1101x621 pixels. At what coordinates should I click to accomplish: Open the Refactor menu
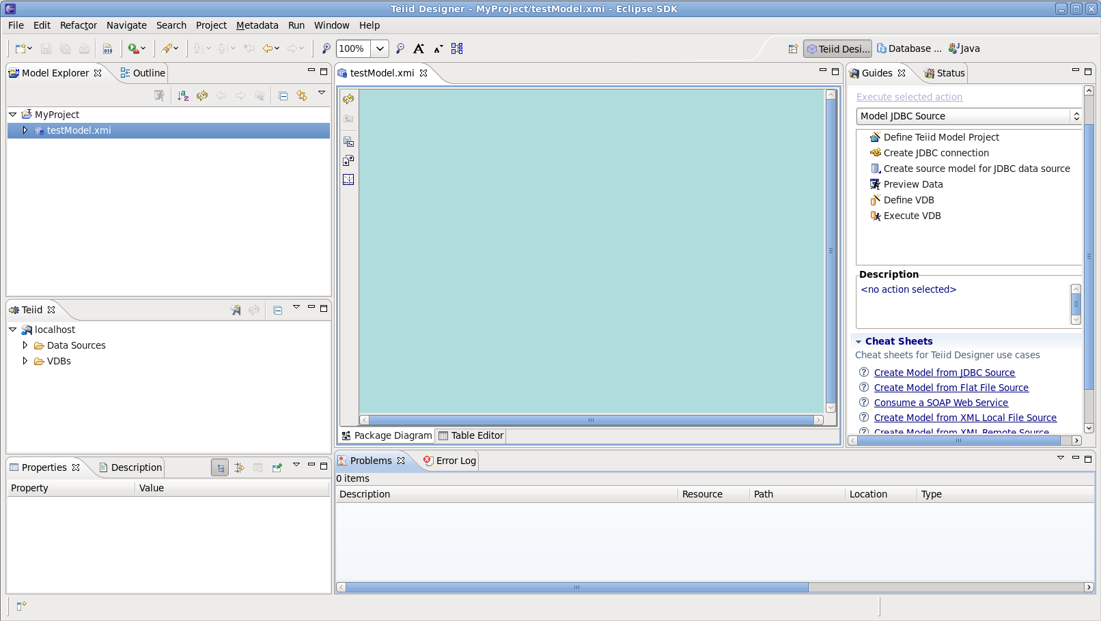tap(79, 25)
